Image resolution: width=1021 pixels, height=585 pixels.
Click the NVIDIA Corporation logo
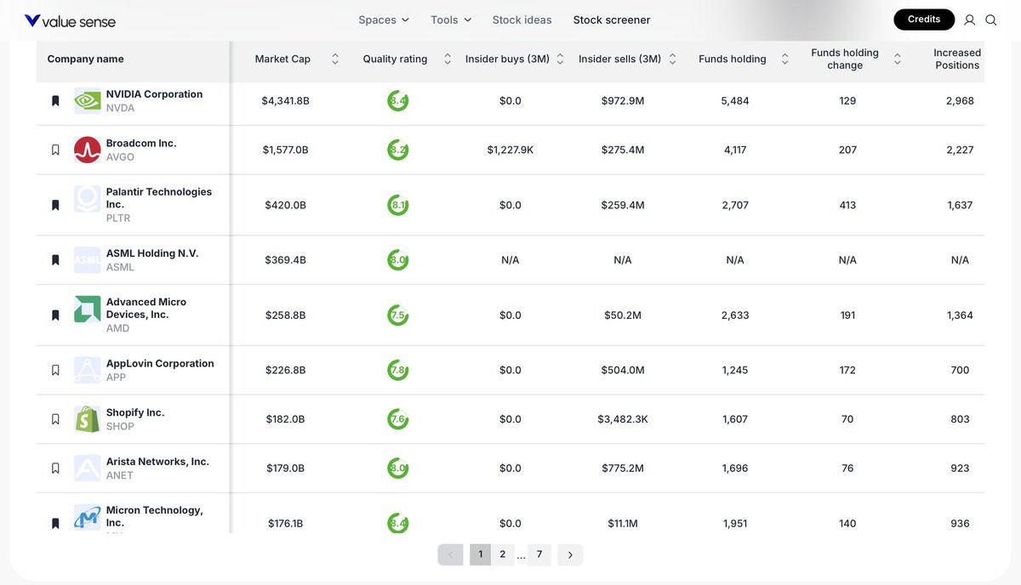pos(87,101)
